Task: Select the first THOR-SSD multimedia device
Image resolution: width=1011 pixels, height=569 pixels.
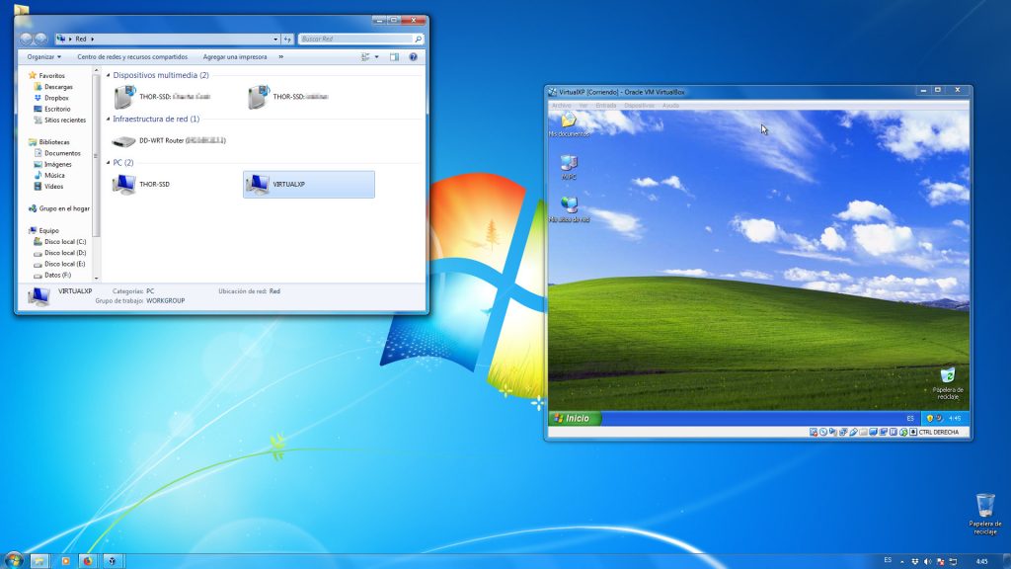Action: (x=161, y=97)
